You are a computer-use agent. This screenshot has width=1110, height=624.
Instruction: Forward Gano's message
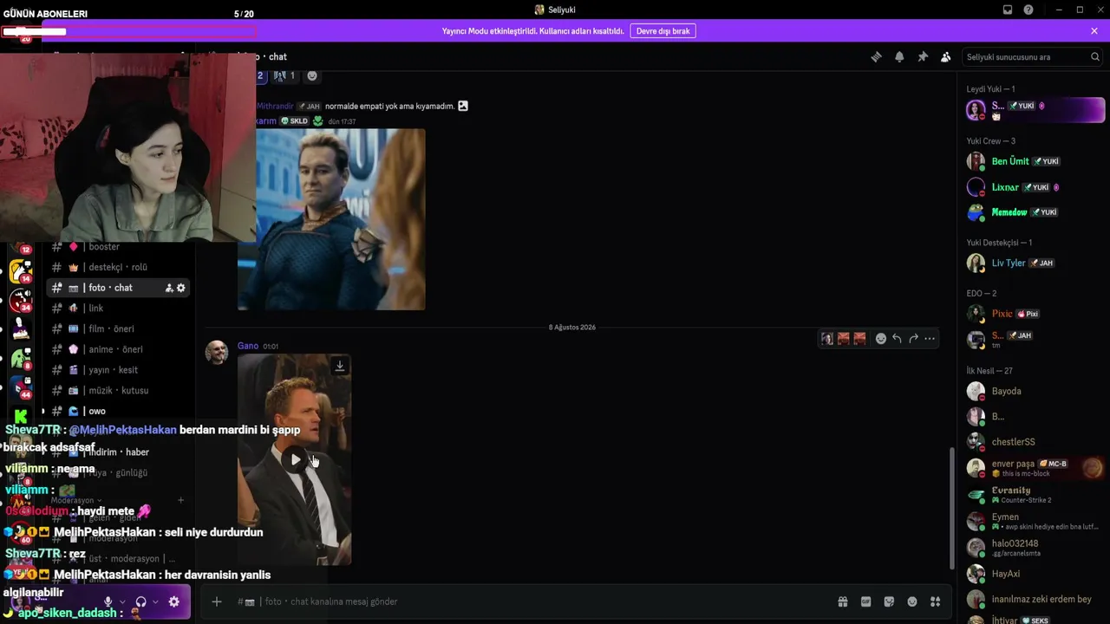pyautogui.click(x=913, y=339)
